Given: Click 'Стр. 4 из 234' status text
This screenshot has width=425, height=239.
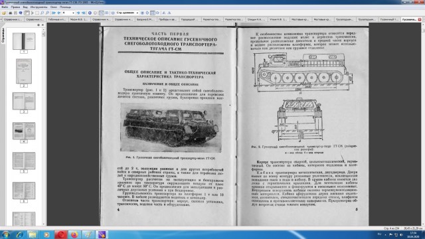Looking at the screenshot, I should (392, 228).
